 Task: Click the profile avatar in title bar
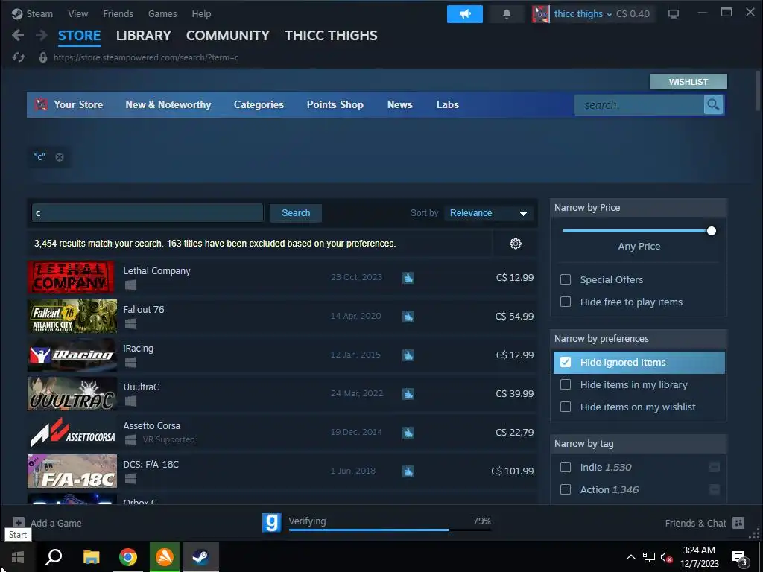[541, 14]
